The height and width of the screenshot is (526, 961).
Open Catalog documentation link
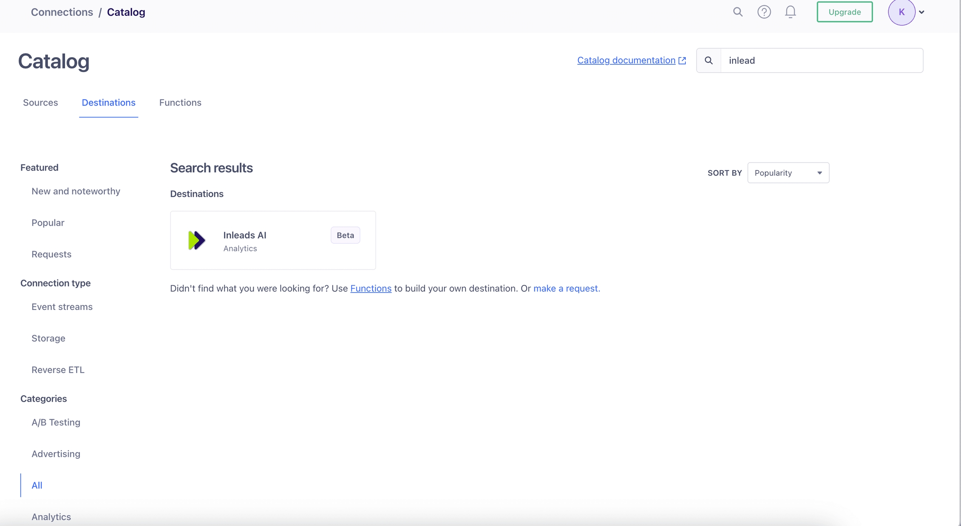tap(626, 60)
